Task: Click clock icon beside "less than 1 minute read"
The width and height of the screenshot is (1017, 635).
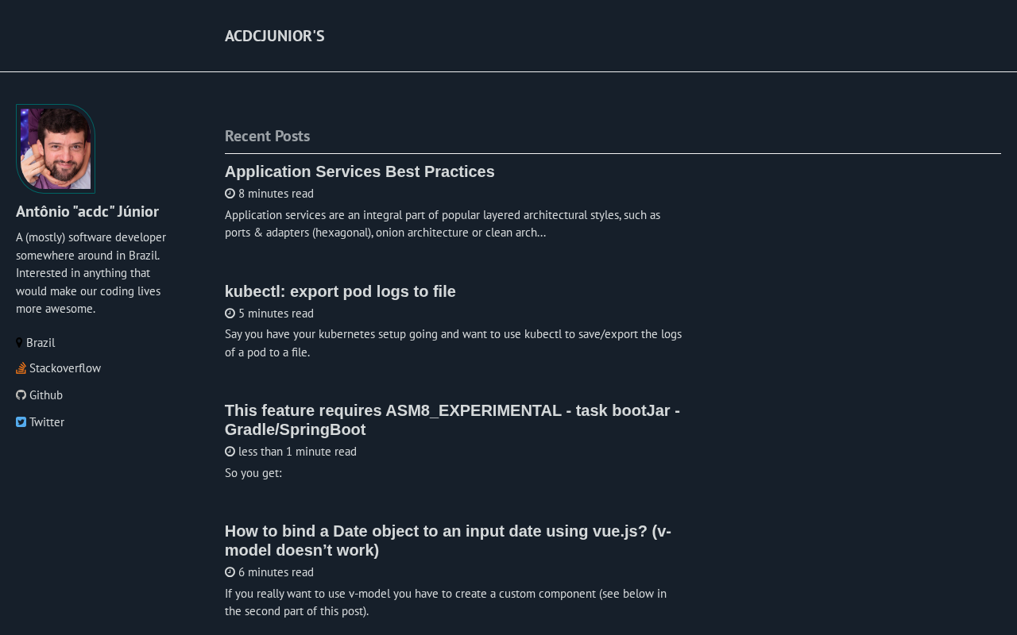Action: 230,452
